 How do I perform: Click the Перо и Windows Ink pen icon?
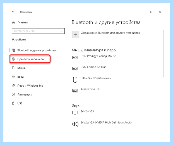pyautogui.click(x=13, y=85)
